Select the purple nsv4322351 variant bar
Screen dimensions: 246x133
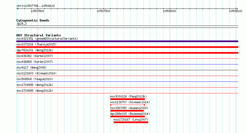point(127,41)
